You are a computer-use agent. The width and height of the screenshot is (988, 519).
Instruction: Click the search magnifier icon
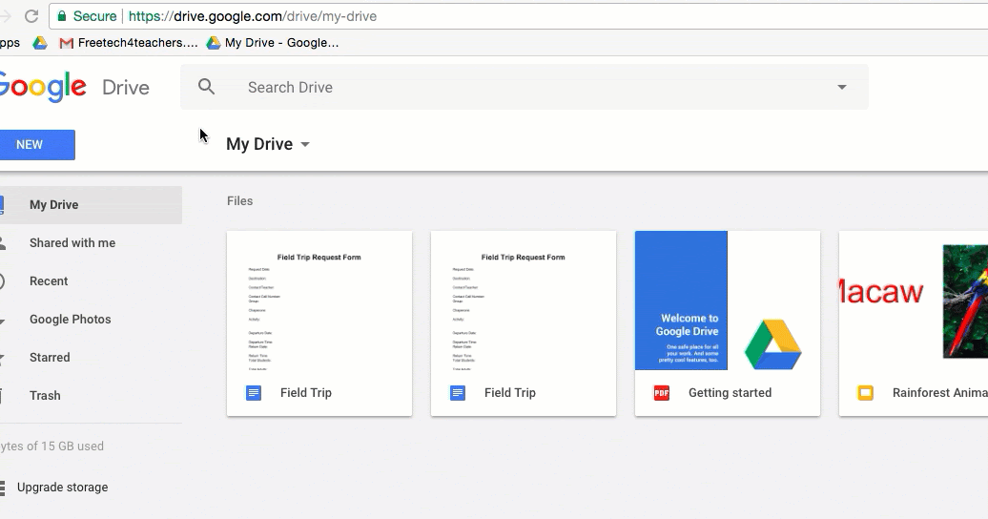[x=206, y=87]
